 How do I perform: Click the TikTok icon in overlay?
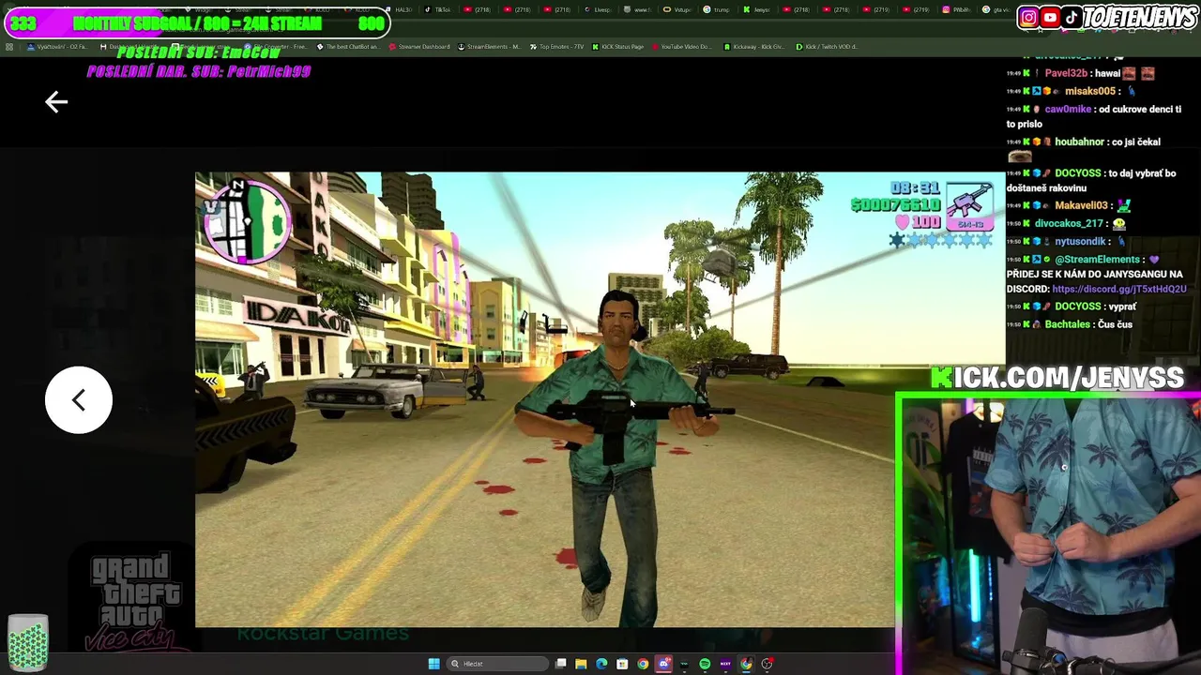1071,17
